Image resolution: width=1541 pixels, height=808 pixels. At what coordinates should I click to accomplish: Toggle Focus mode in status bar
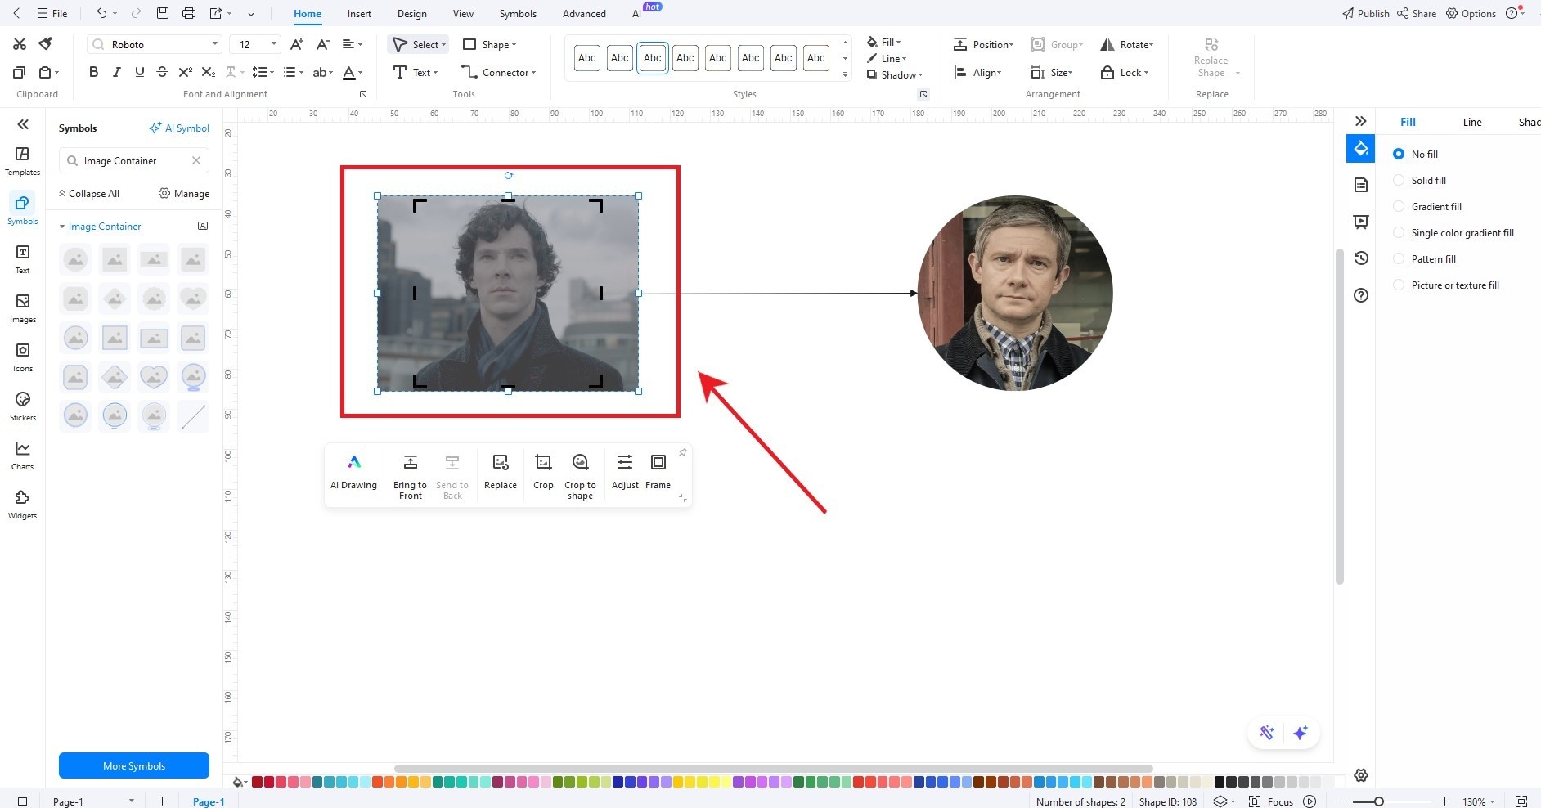1271,801
